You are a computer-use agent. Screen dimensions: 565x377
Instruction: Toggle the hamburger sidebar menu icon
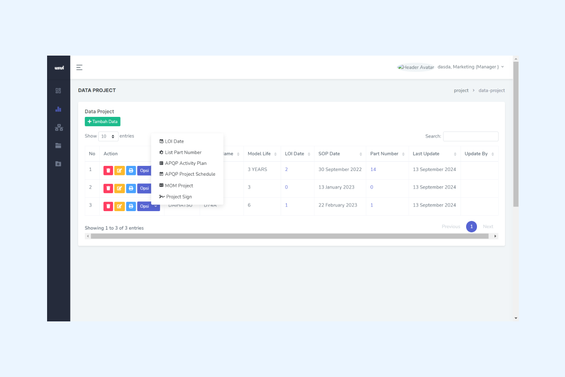[80, 67]
